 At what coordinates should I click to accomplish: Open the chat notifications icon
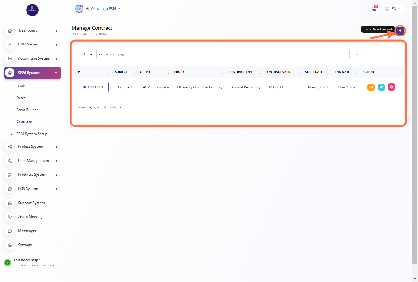pos(374,9)
